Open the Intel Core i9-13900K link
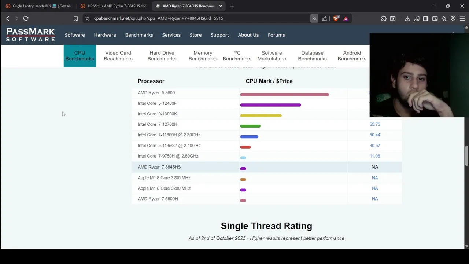 tap(157, 114)
